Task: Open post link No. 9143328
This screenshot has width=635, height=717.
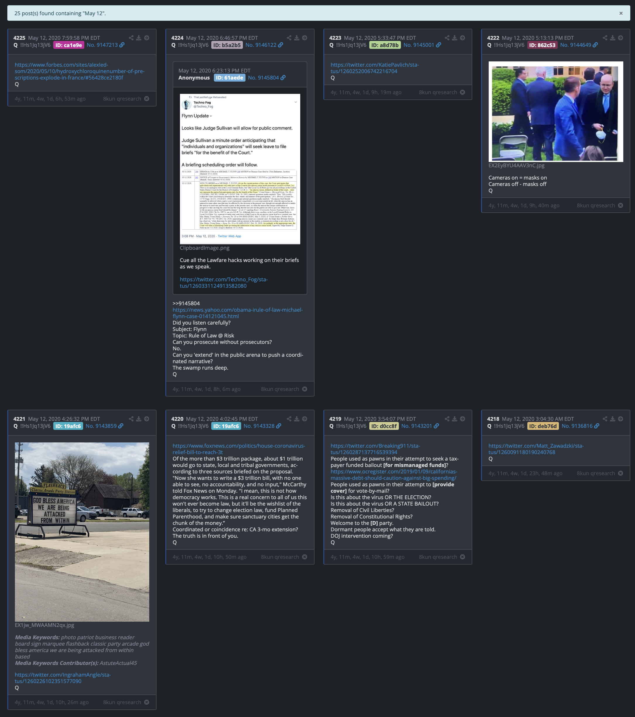Action: [262, 426]
